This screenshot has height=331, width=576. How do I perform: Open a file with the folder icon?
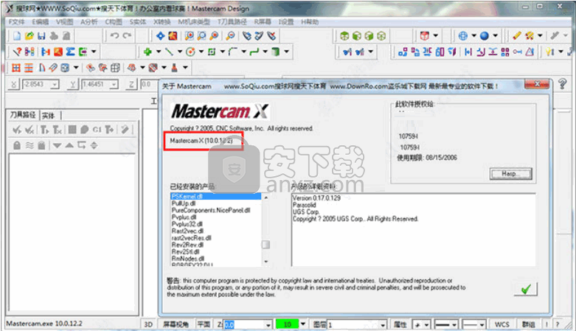coord(30,35)
